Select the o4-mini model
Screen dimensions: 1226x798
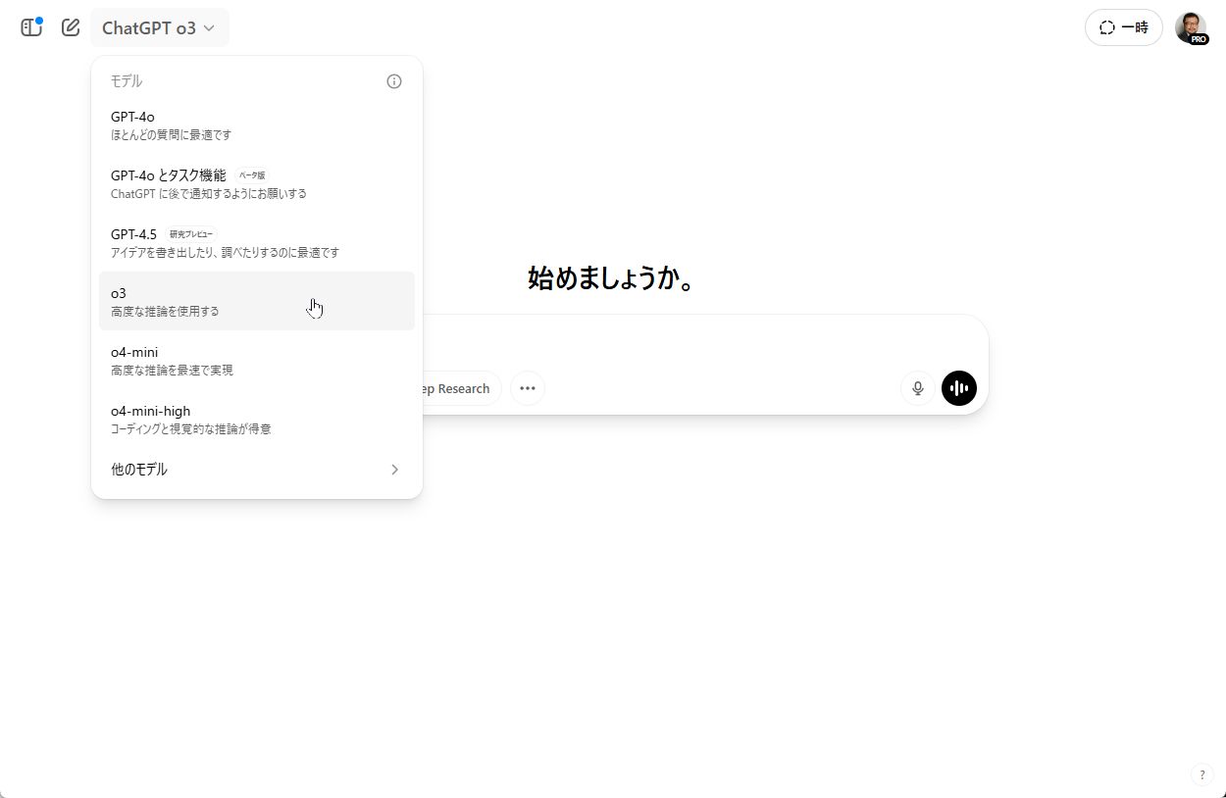[257, 360]
